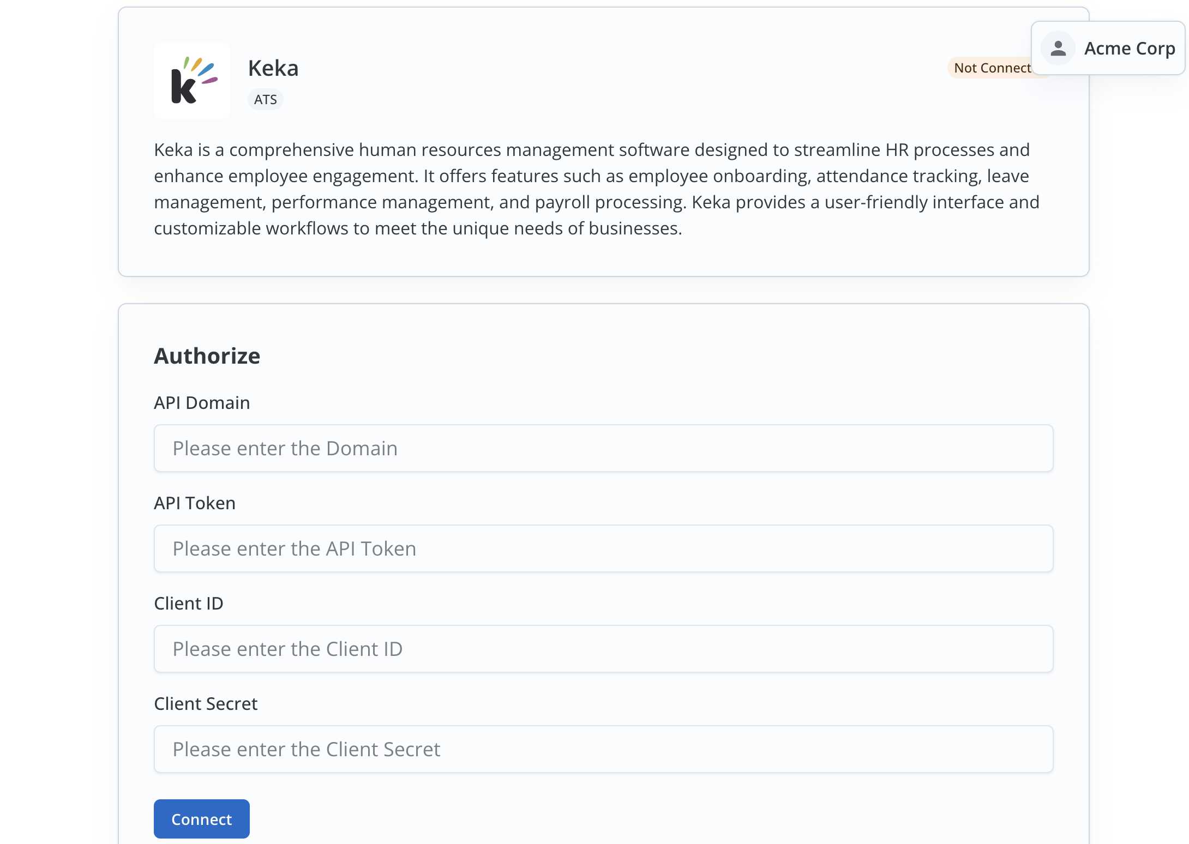Click the Keka app title

click(x=273, y=68)
